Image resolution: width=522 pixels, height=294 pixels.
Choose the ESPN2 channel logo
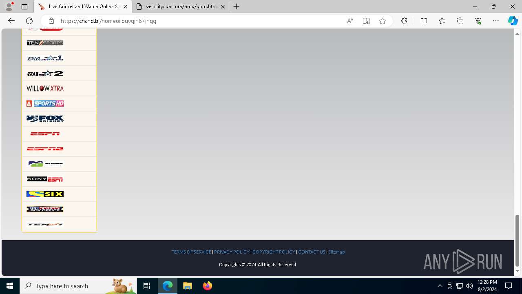[x=45, y=149]
